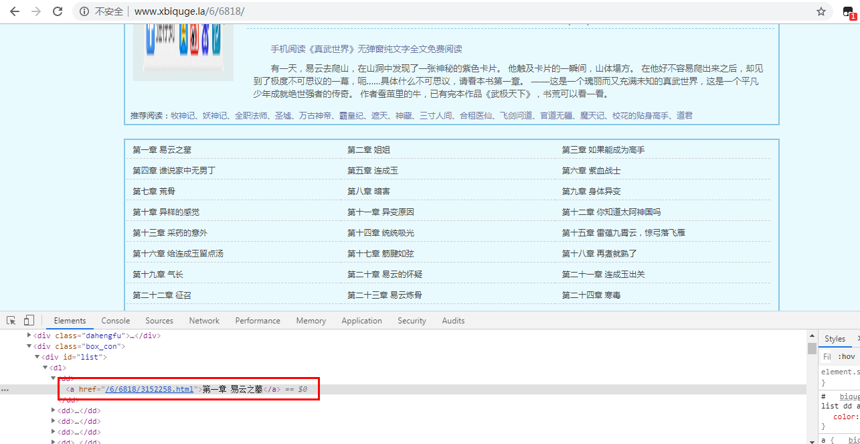The height and width of the screenshot is (444, 860).
Task: Switch to the Performance tab
Action: click(x=258, y=321)
